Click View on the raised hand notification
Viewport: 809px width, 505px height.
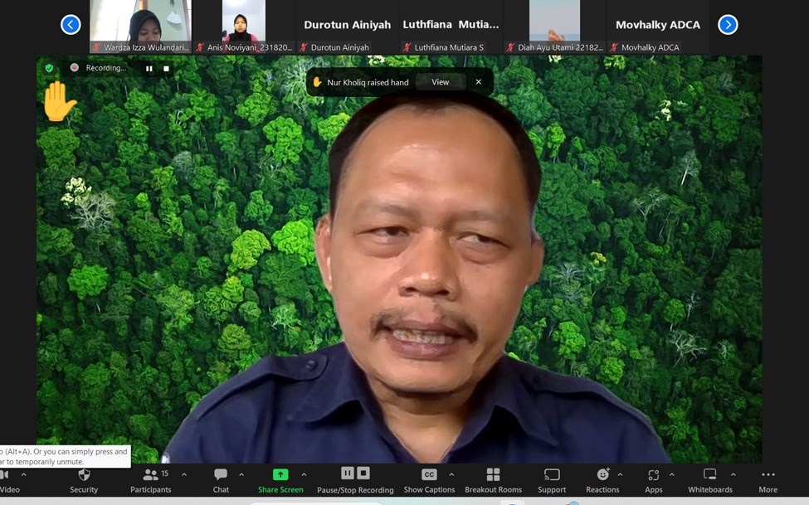440,82
